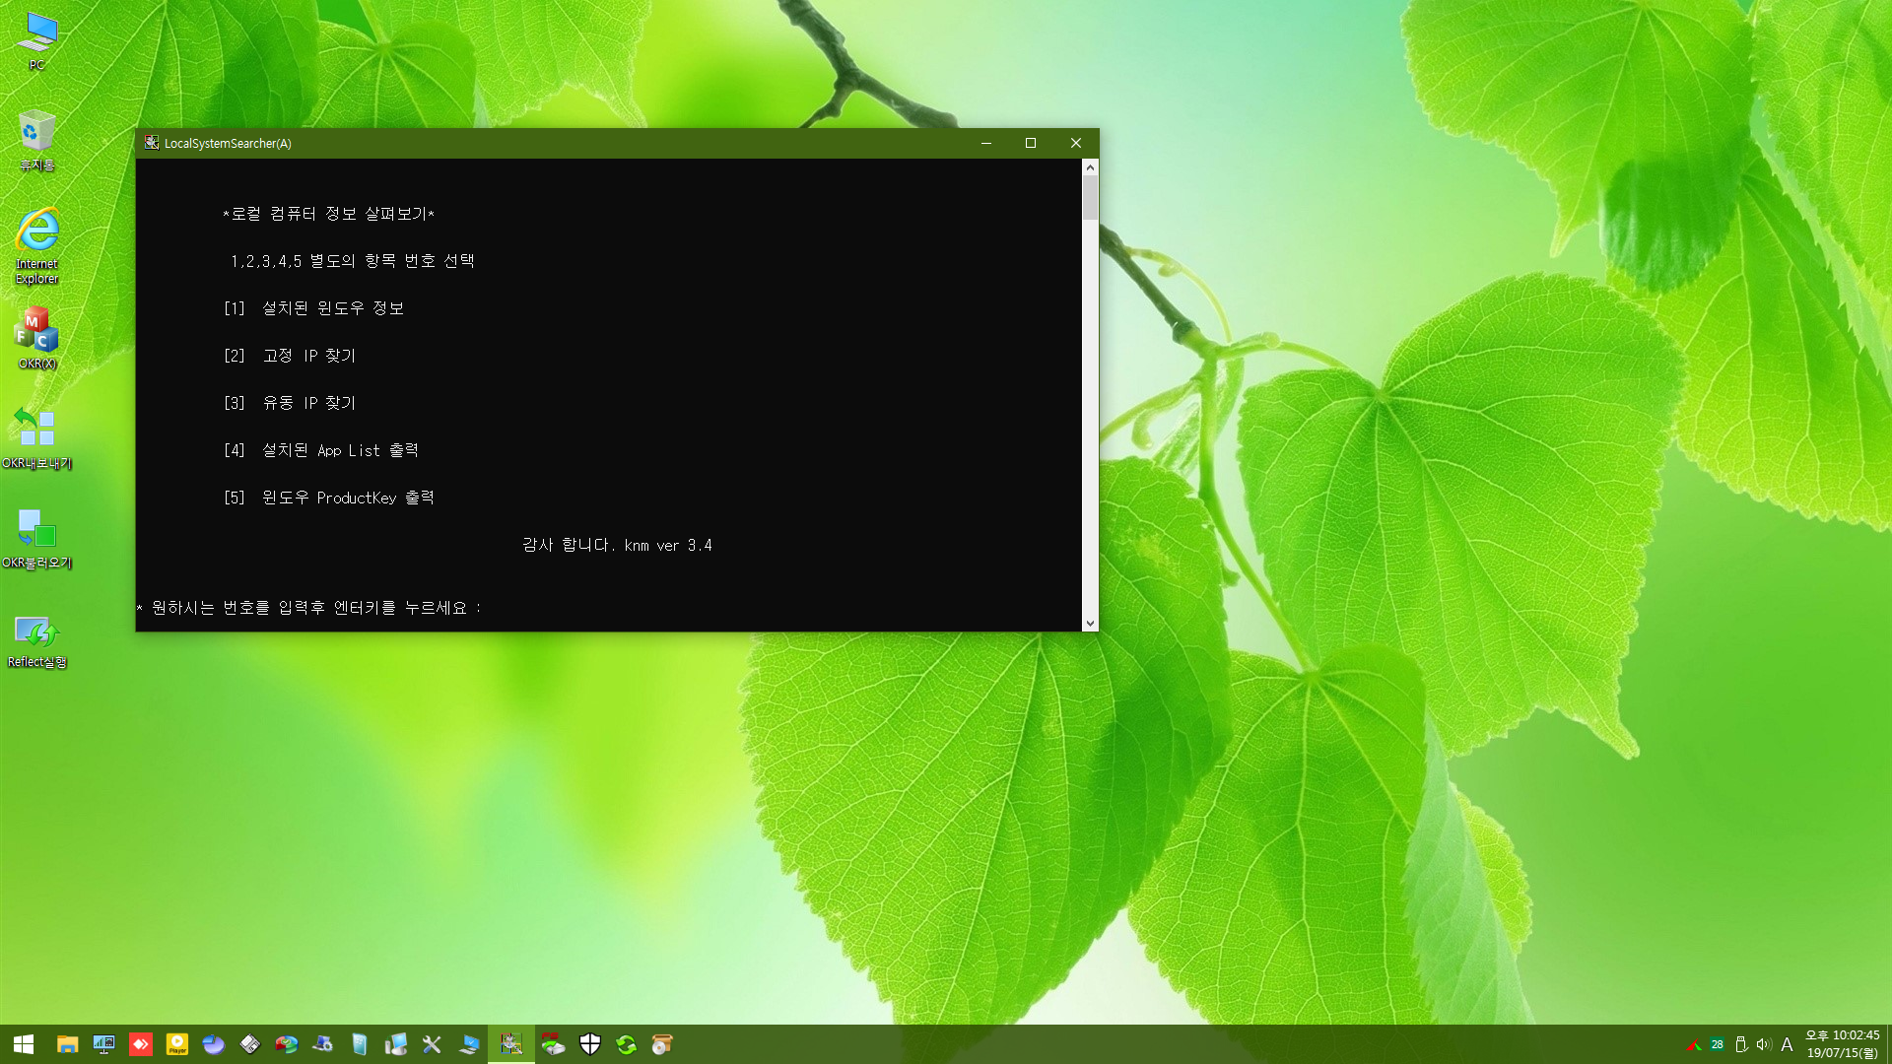Open the volume speaker tray icon

click(1764, 1044)
